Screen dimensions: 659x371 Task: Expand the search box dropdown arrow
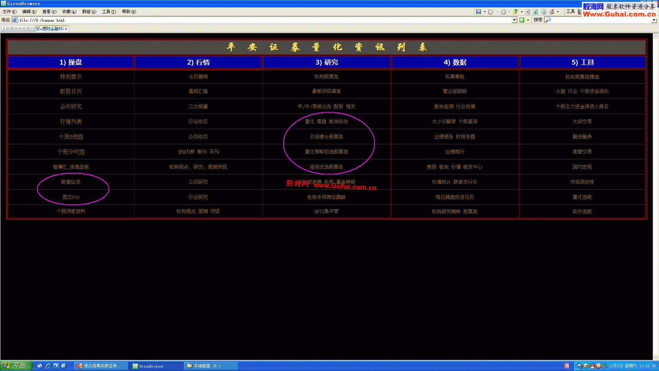(x=654, y=20)
